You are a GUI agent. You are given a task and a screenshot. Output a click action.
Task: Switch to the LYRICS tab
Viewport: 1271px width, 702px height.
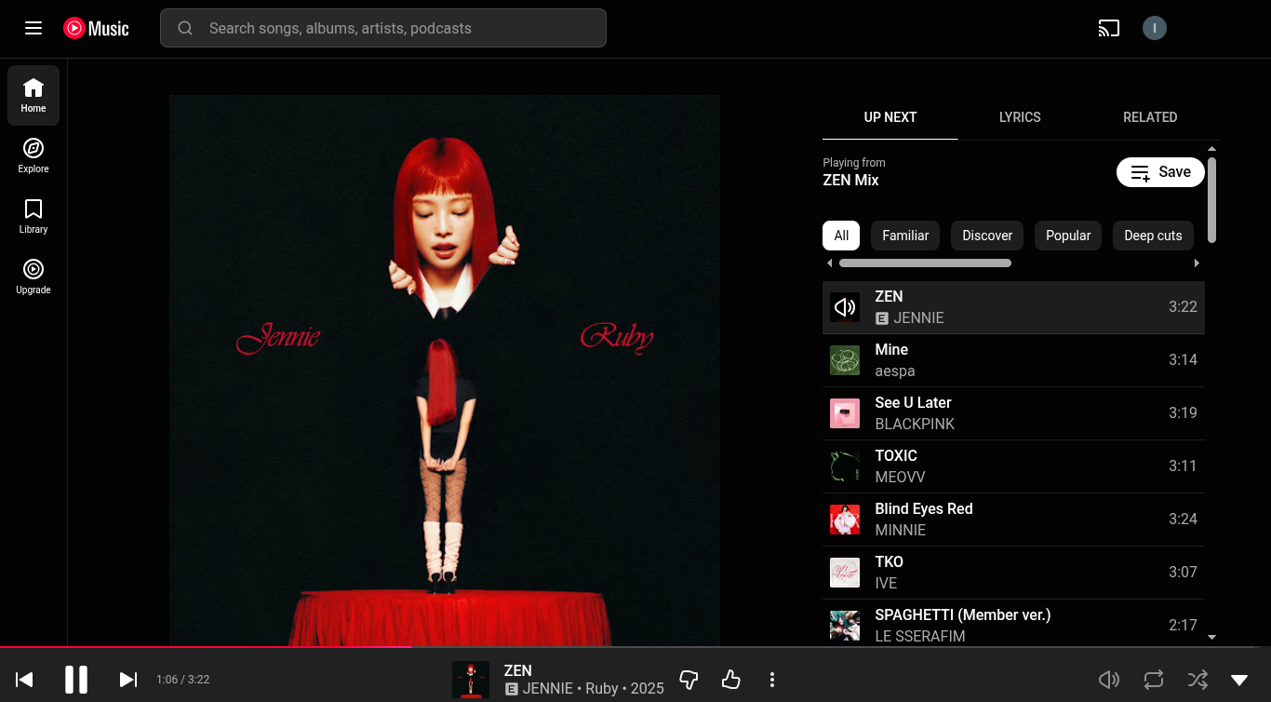click(x=1020, y=117)
